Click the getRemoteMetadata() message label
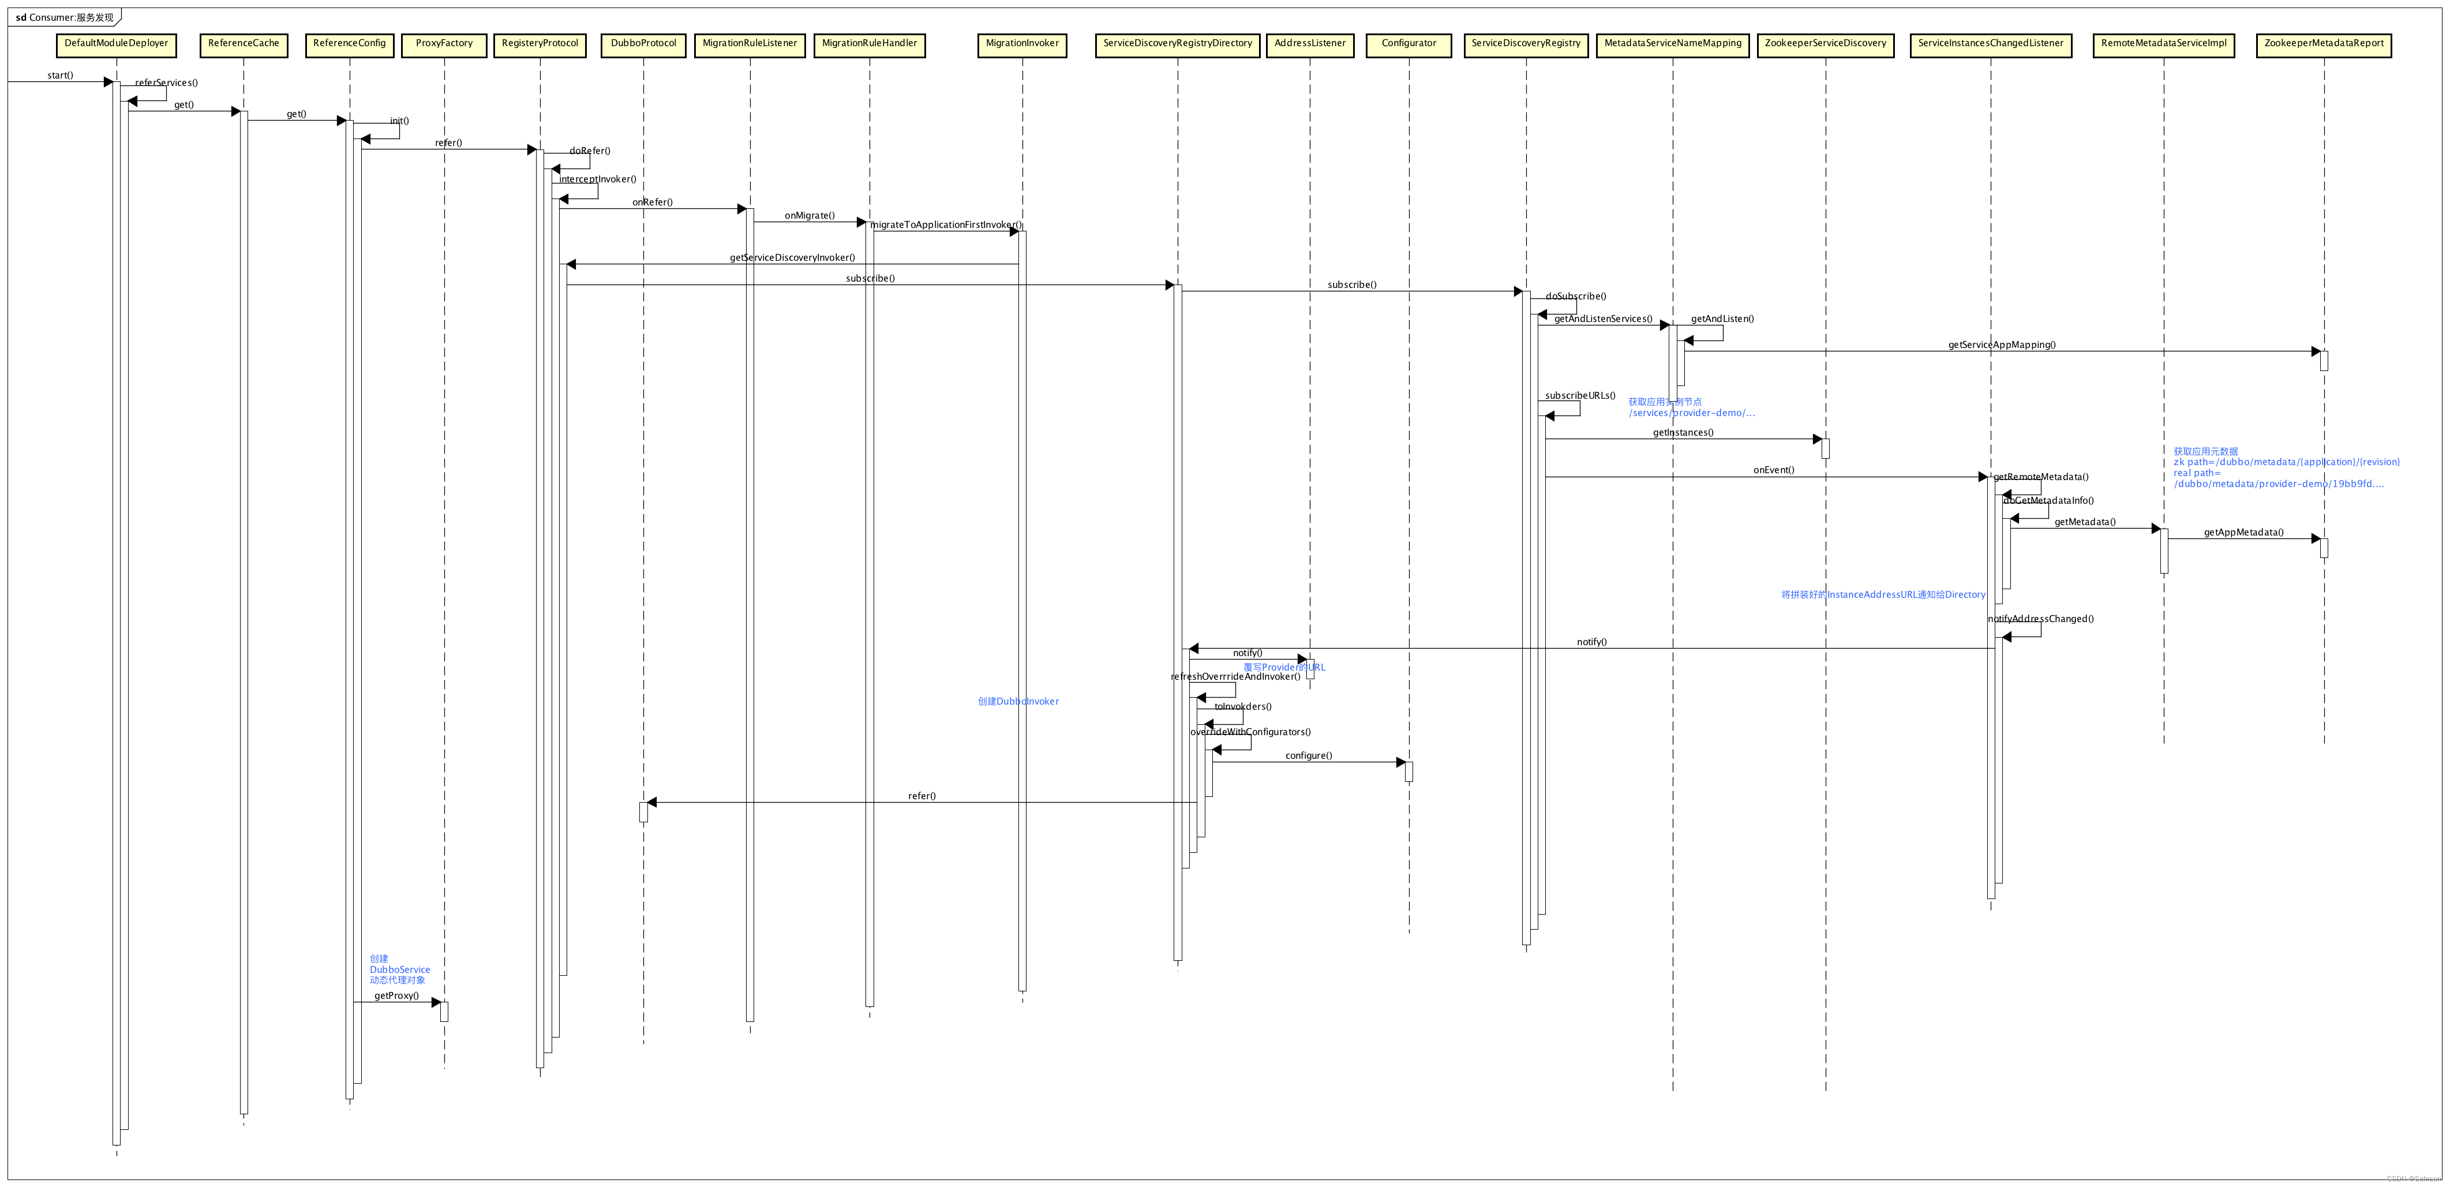The width and height of the screenshot is (2450, 1187). (2041, 477)
